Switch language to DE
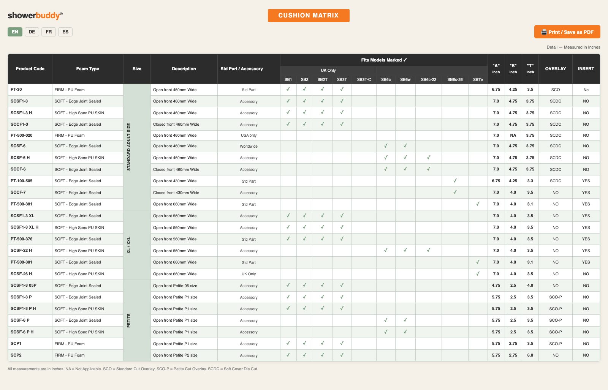Viewport: 608px width, 390px height. [32, 32]
